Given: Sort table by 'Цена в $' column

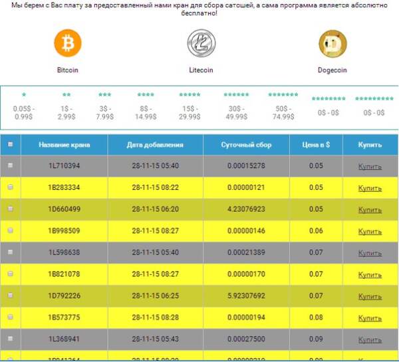Looking at the screenshot, I should [315, 144].
